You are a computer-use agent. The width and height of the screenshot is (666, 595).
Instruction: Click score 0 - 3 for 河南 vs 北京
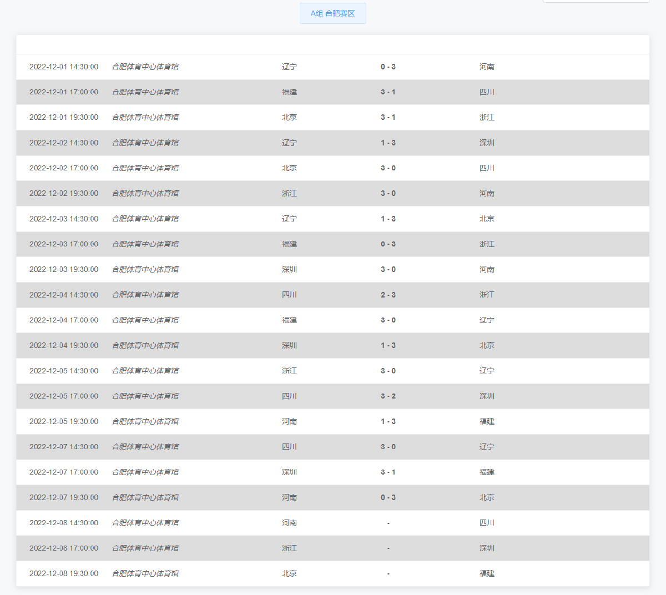[388, 497]
